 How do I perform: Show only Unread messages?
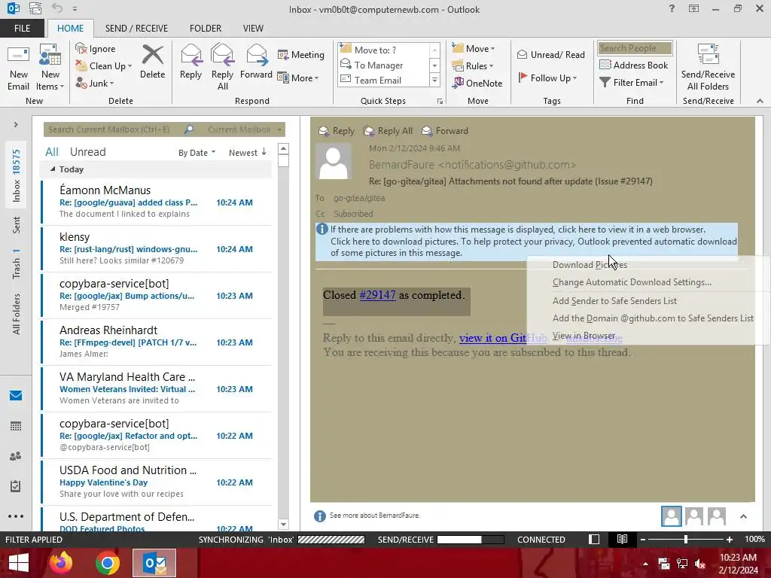point(87,152)
